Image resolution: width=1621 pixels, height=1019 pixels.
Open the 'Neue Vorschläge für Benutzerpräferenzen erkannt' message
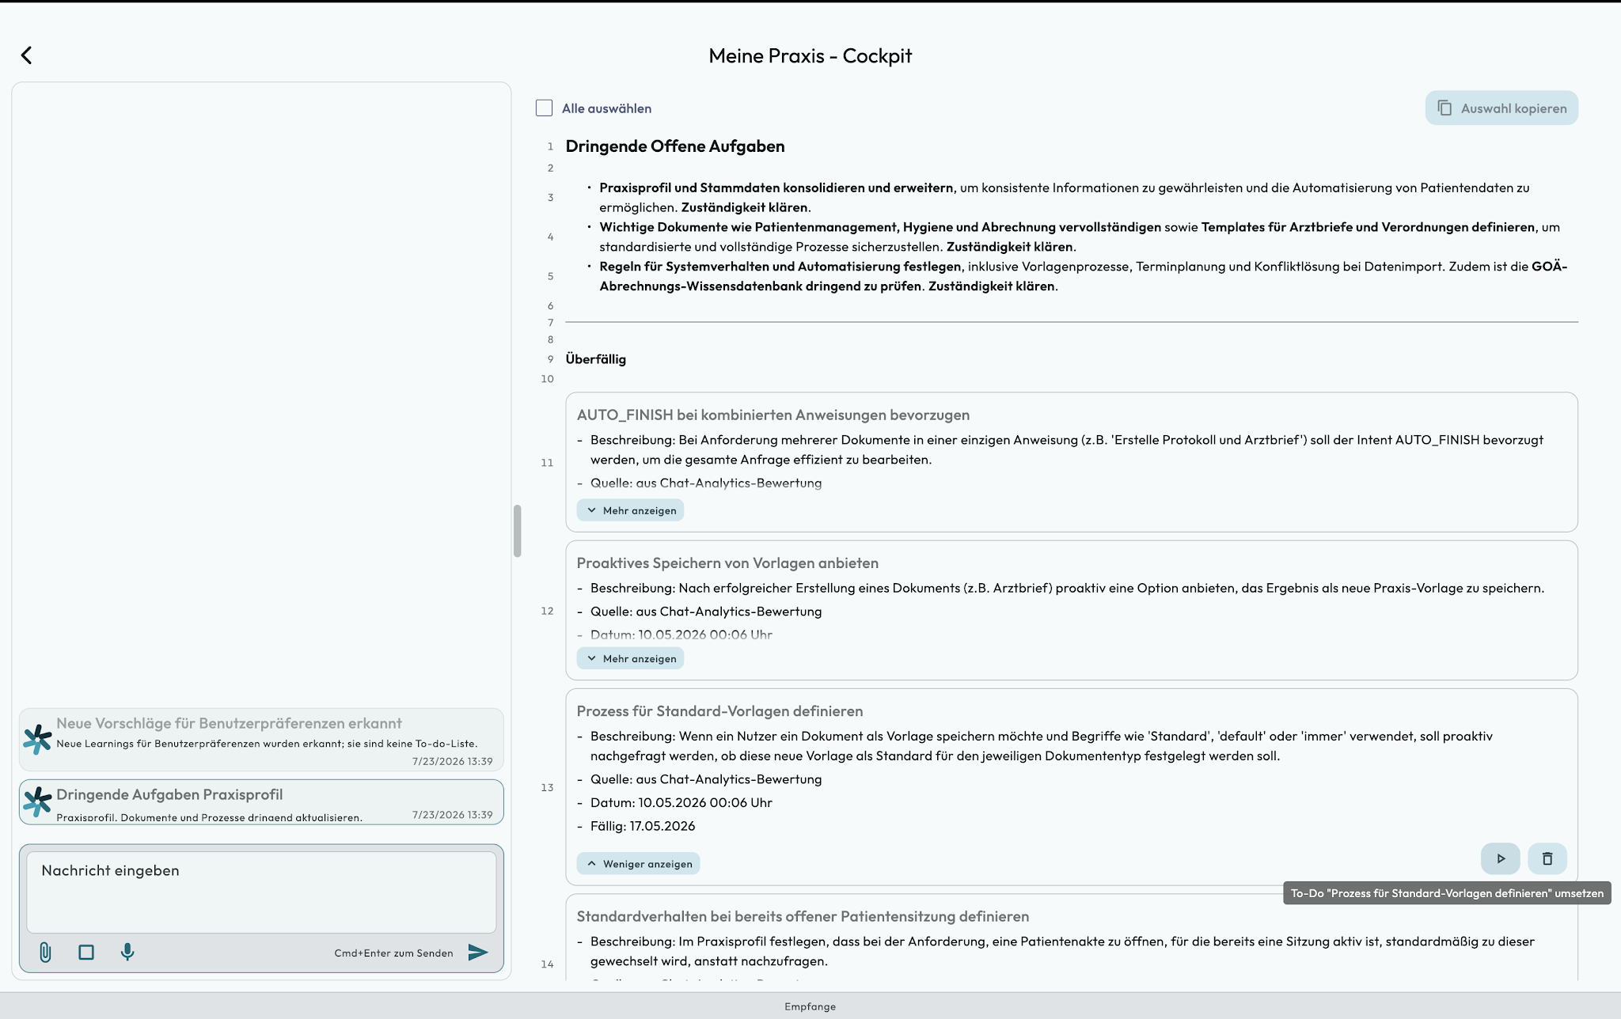[x=261, y=740]
